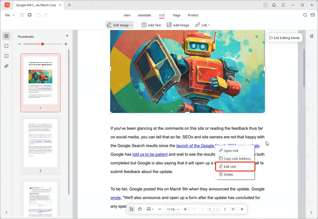The image size is (318, 219).
Task: Jump to the last page button
Action: pyautogui.click(x=233, y=209)
